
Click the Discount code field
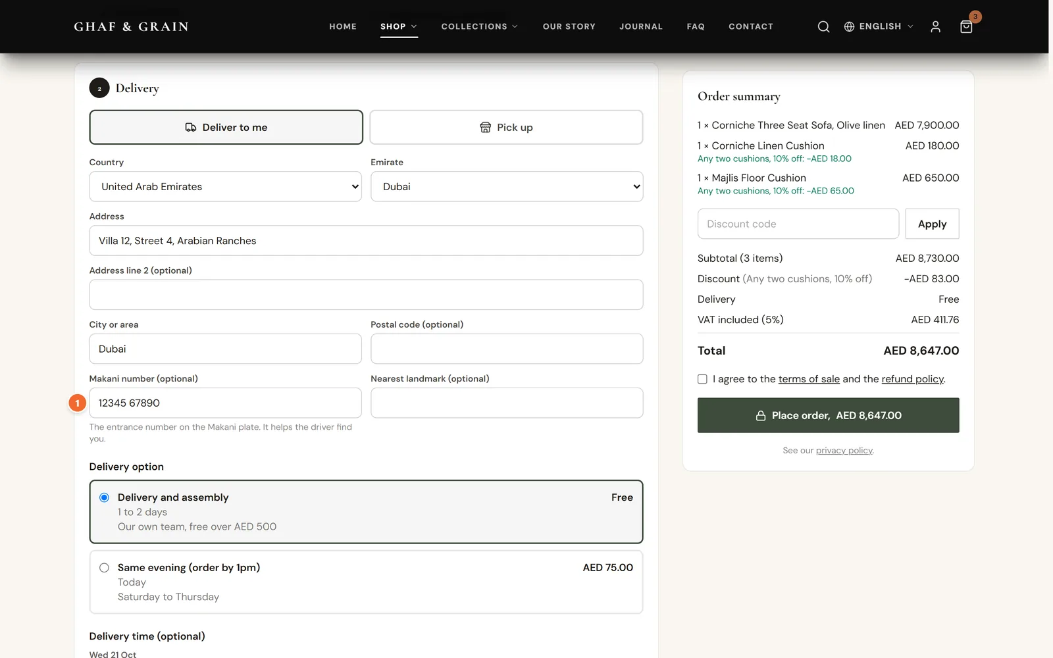[x=798, y=224]
